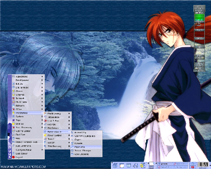Click the window list icon on panel

point(122,165)
